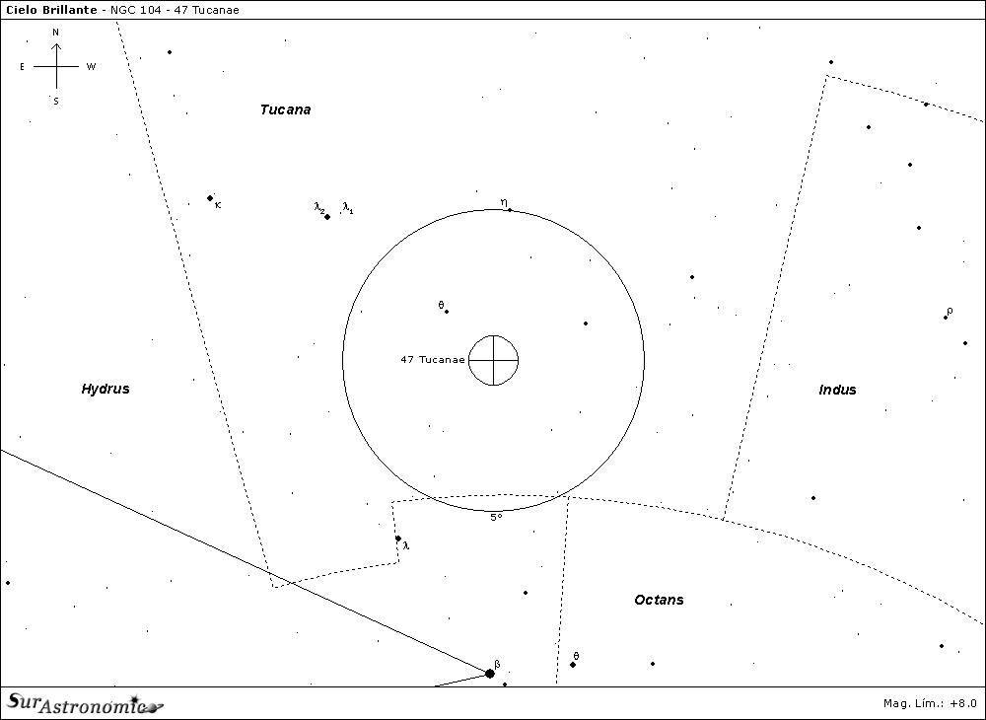The width and height of the screenshot is (986, 720).
Task: Select the Theta Octantis star dot
Action: pos(573,665)
